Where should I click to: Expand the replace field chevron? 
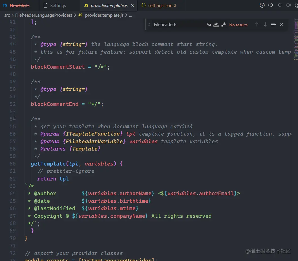click(149, 25)
